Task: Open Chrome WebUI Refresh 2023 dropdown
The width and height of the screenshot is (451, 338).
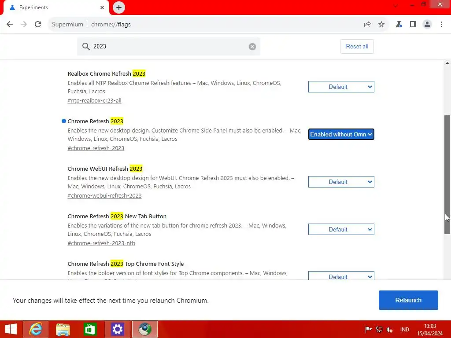Action: click(x=341, y=182)
